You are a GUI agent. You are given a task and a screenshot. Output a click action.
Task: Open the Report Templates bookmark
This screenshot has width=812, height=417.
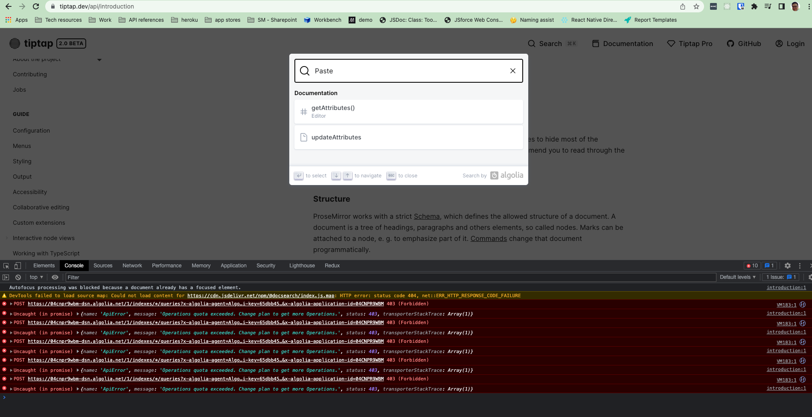(650, 20)
